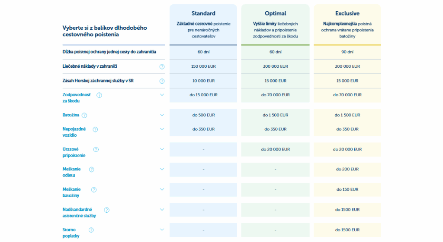Click help icon for Zásah Horskej záchrannej služby
This screenshot has width=443, height=242.
pyautogui.click(x=162, y=81)
